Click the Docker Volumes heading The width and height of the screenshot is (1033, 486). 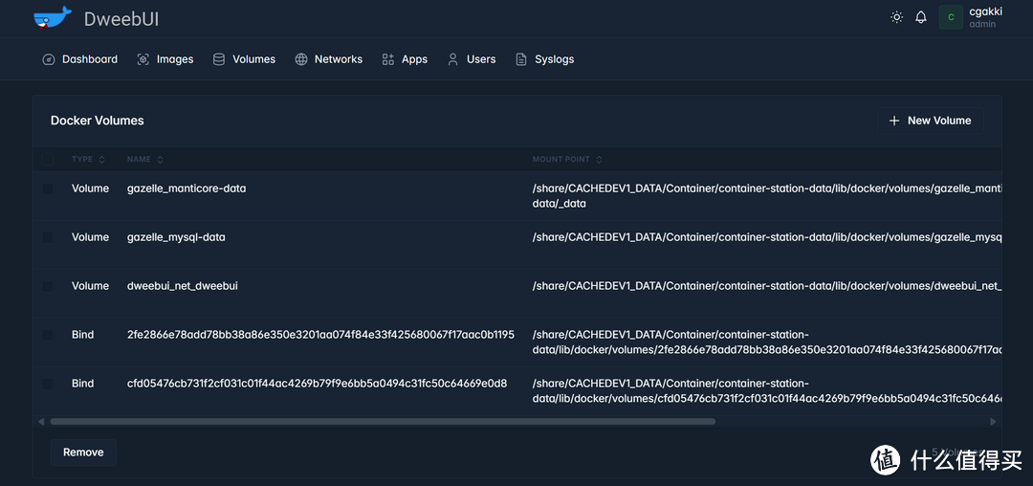pos(98,121)
